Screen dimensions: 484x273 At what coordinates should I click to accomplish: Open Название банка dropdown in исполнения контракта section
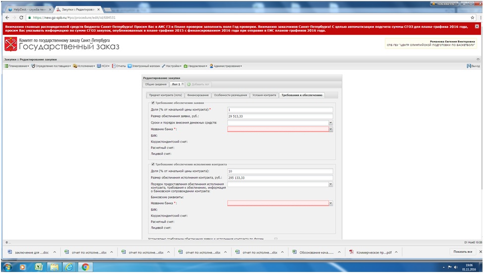[x=331, y=203]
